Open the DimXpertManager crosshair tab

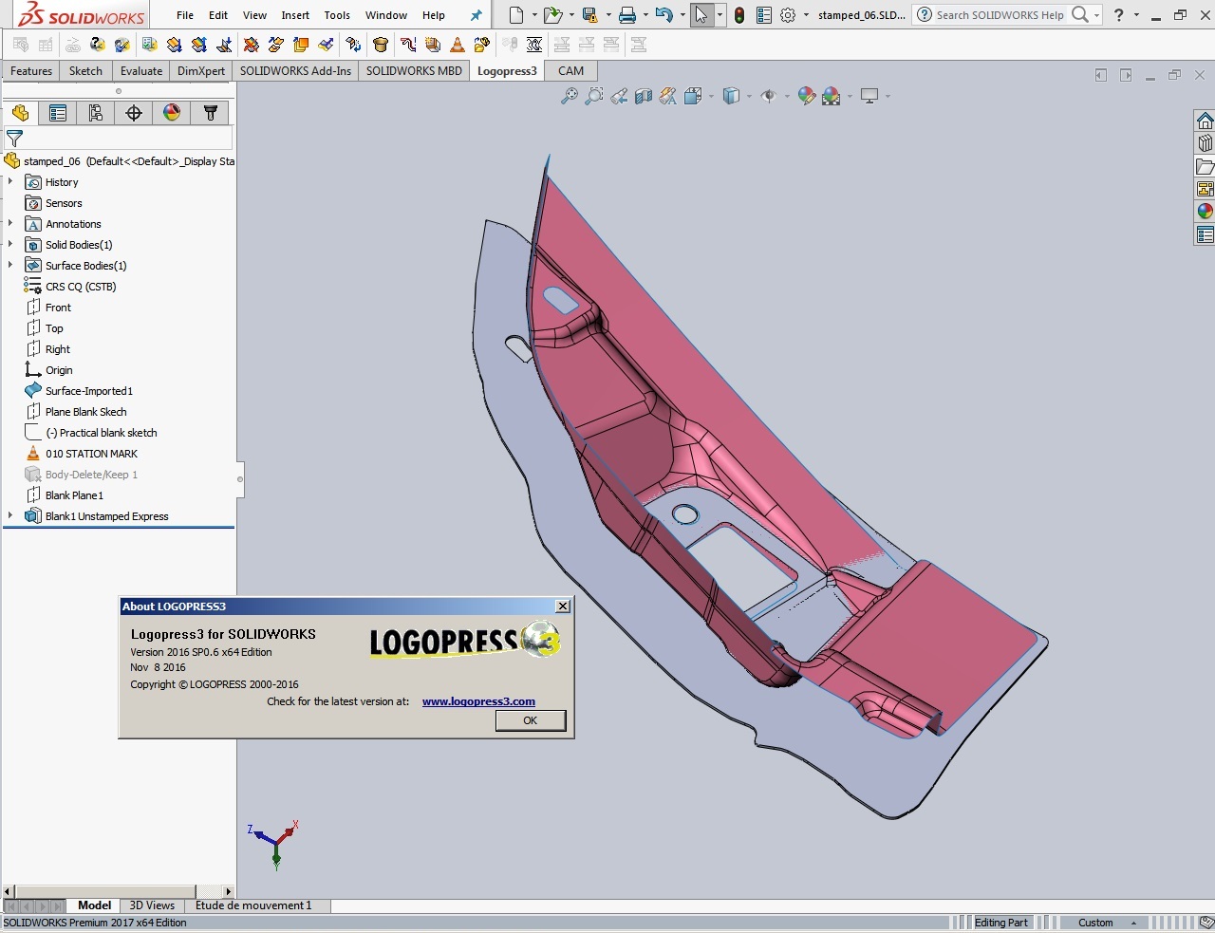pyautogui.click(x=134, y=113)
